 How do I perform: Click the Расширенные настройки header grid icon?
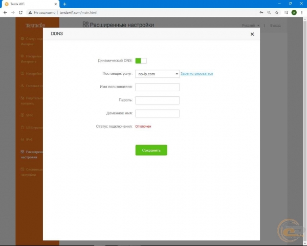pyautogui.click(x=85, y=24)
